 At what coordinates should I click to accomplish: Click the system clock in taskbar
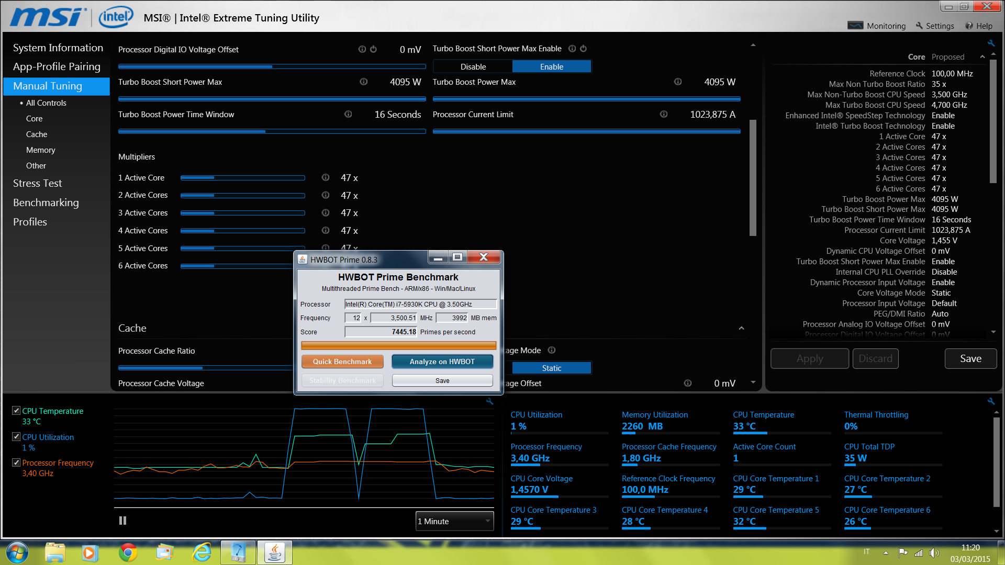click(970, 553)
